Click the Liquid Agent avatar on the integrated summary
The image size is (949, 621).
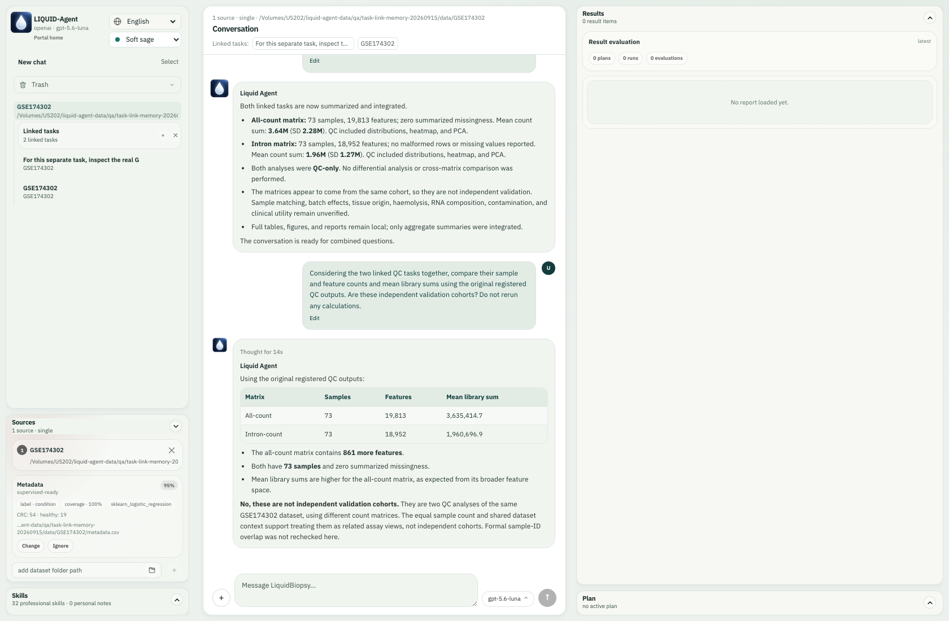219,89
